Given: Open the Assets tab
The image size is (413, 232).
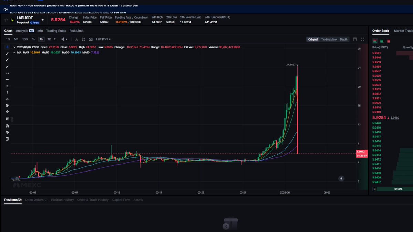Looking at the screenshot, I should (138, 200).
